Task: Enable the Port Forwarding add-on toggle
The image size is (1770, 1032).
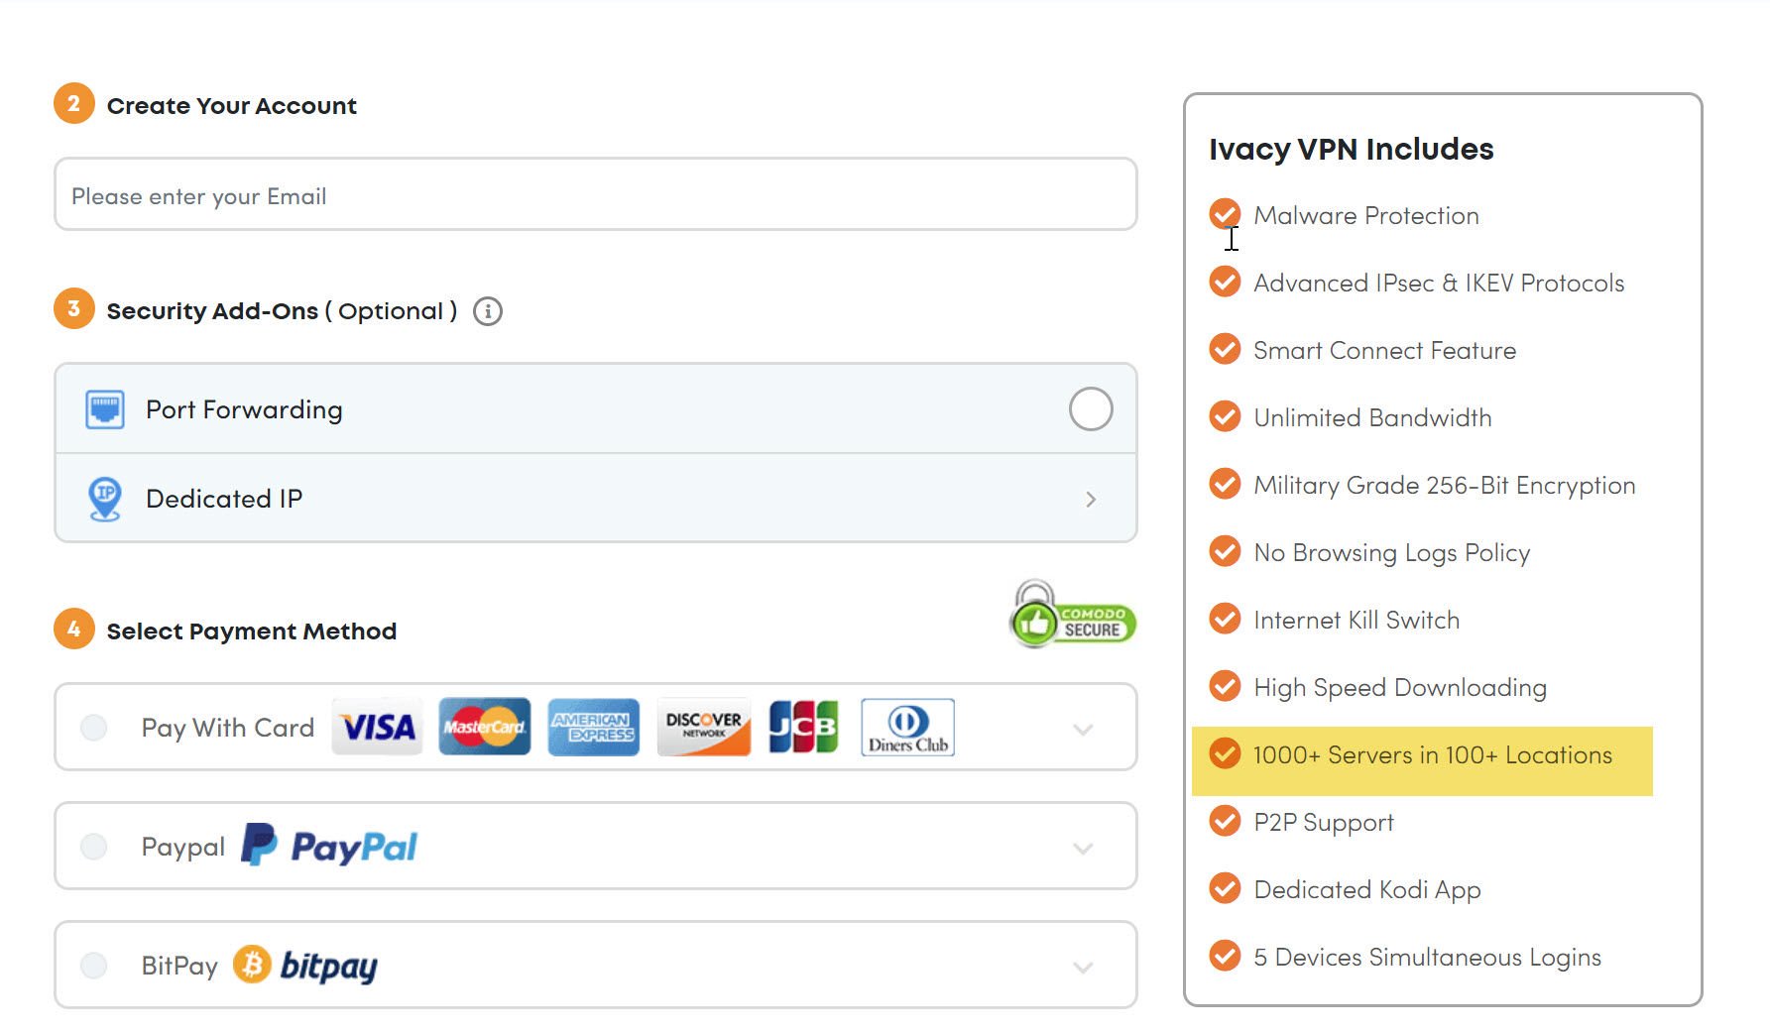Action: [1090, 408]
